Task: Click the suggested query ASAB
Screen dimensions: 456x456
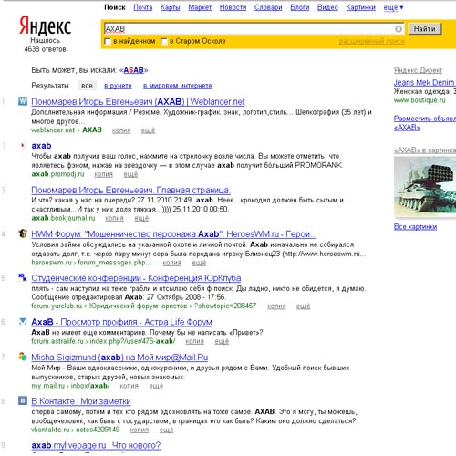Action: (x=133, y=70)
